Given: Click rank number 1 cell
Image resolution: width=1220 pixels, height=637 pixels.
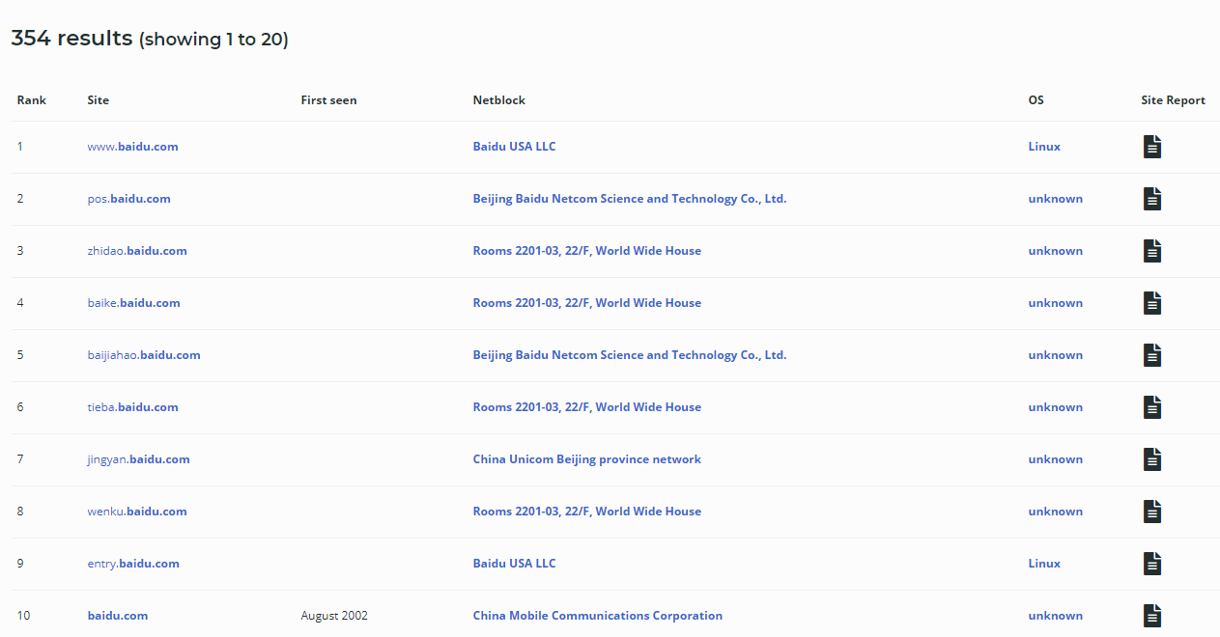Looking at the screenshot, I should click(20, 147).
